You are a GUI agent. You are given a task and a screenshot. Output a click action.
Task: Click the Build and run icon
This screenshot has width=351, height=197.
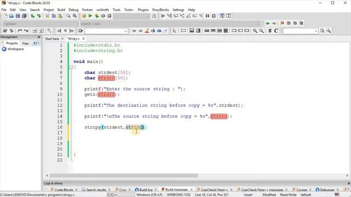tap(97, 16)
